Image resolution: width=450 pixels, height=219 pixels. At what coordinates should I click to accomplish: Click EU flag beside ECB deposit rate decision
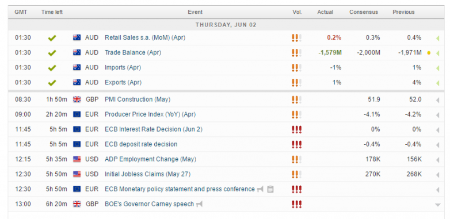[77, 144]
